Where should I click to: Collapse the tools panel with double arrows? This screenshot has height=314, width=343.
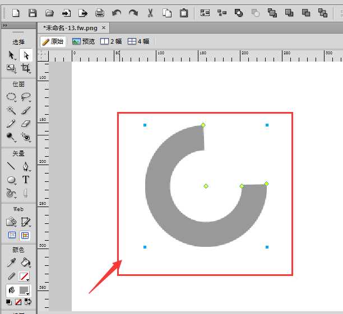click(5, 26)
